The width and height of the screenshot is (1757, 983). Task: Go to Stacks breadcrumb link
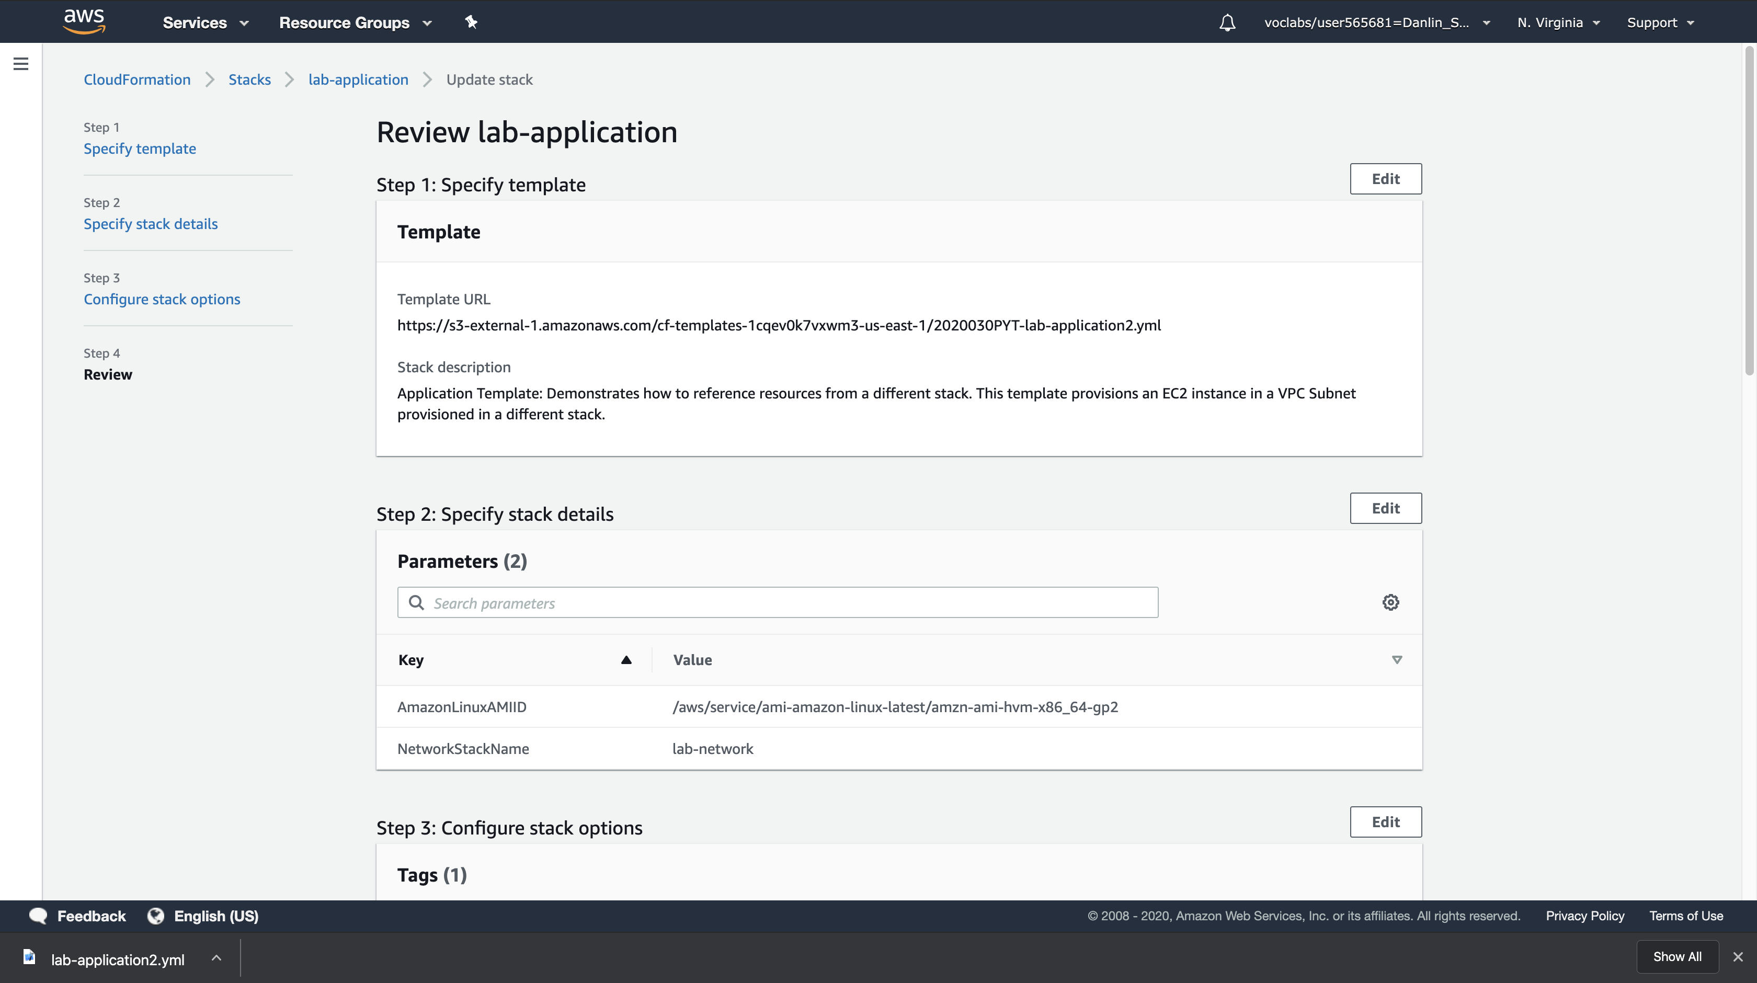click(x=249, y=80)
